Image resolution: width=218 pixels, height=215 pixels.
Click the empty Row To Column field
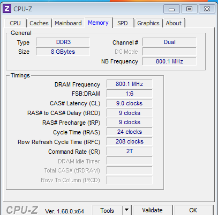[x=130, y=180]
